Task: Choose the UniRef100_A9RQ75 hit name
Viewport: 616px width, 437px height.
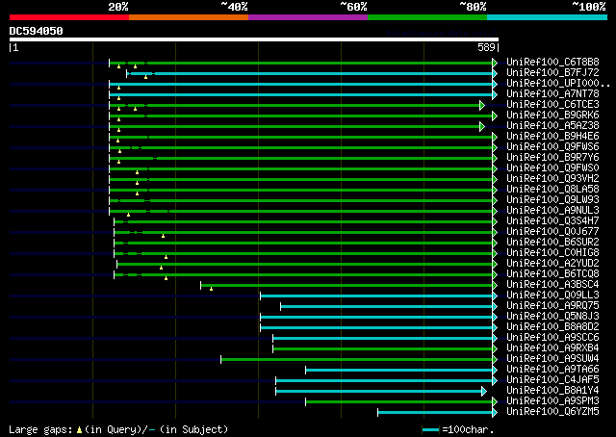Action: tap(552, 306)
